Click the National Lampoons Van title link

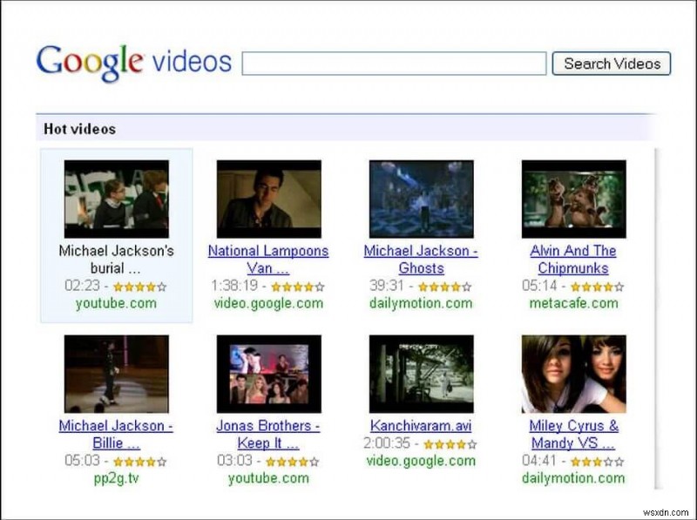click(268, 260)
